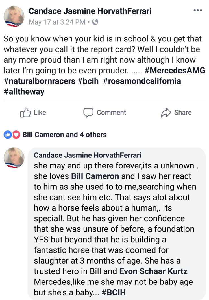Viewport: 209px width, 300px height.
Task: Click the red heart reaction icon
Action: tap(16, 135)
